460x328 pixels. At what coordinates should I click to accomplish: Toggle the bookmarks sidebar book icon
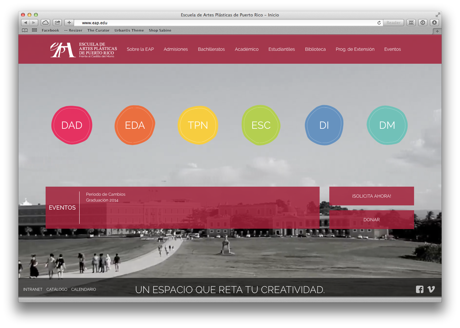tap(25, 30)
